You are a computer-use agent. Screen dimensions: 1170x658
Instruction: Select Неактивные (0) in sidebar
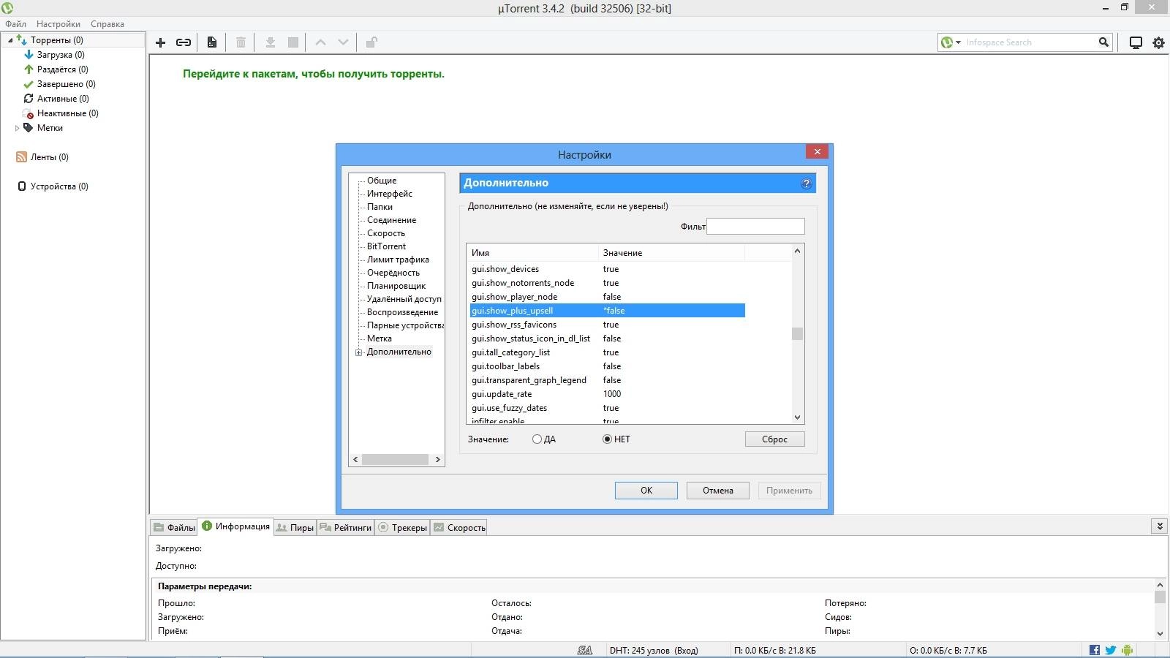pyautogui.click(x=67, y=113)
